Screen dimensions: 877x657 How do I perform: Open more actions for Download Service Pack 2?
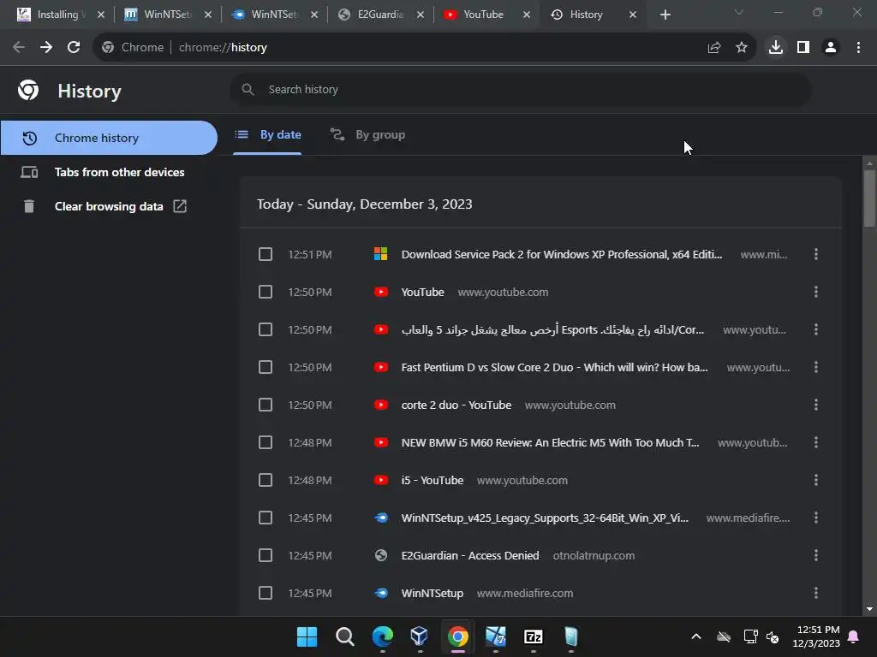pyautogui.click(x=816, y=254)
